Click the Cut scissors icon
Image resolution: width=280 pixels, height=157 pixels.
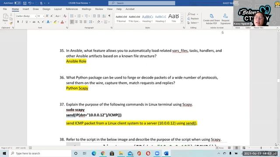11,15
